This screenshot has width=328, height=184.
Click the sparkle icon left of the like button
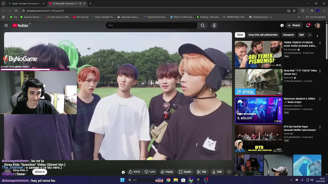click(123, 172)
